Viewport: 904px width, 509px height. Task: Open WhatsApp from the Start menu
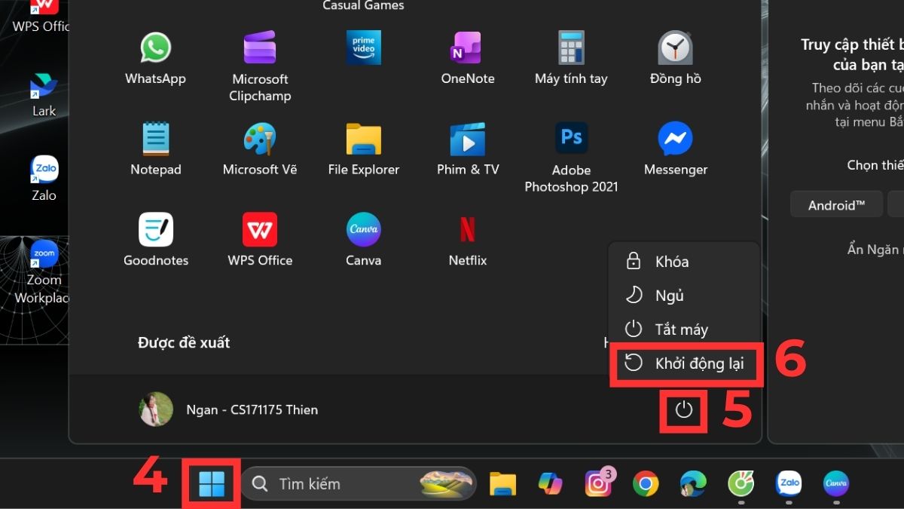pos(155,59)
